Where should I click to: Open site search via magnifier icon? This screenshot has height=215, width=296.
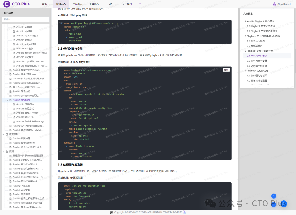click(140, 4)
